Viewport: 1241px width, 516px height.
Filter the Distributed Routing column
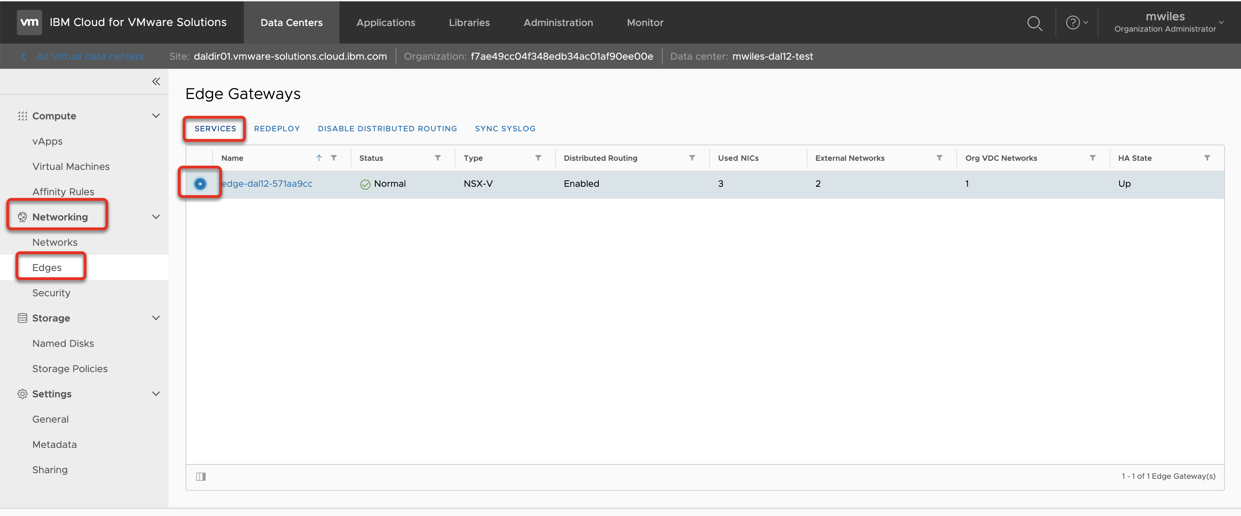tap(692, 158)
